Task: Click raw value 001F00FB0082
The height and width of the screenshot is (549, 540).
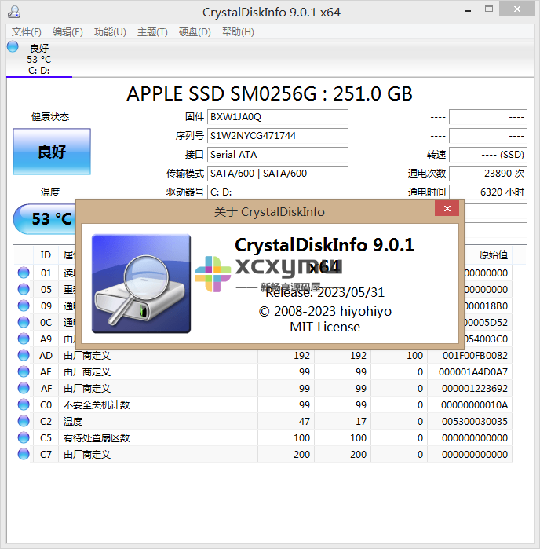Action: tap(475, 356)
